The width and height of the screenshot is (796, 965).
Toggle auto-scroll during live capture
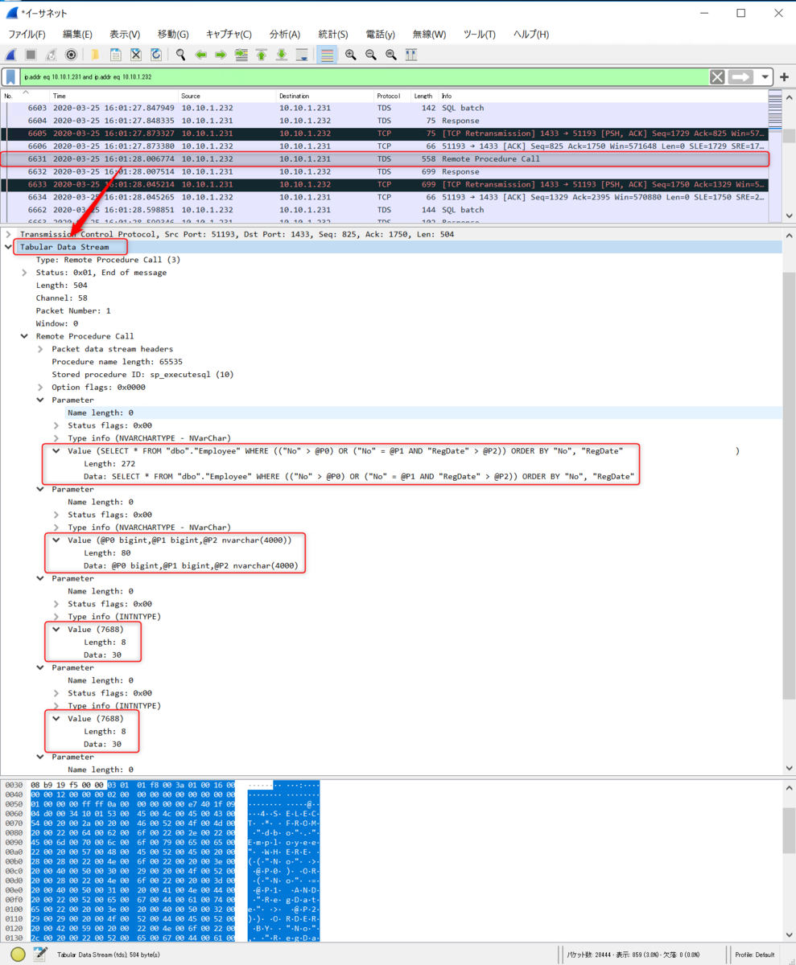click(x=301, y=55)
